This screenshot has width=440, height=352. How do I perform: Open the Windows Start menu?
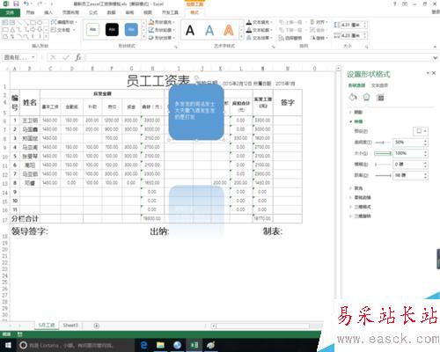point(8,345)
